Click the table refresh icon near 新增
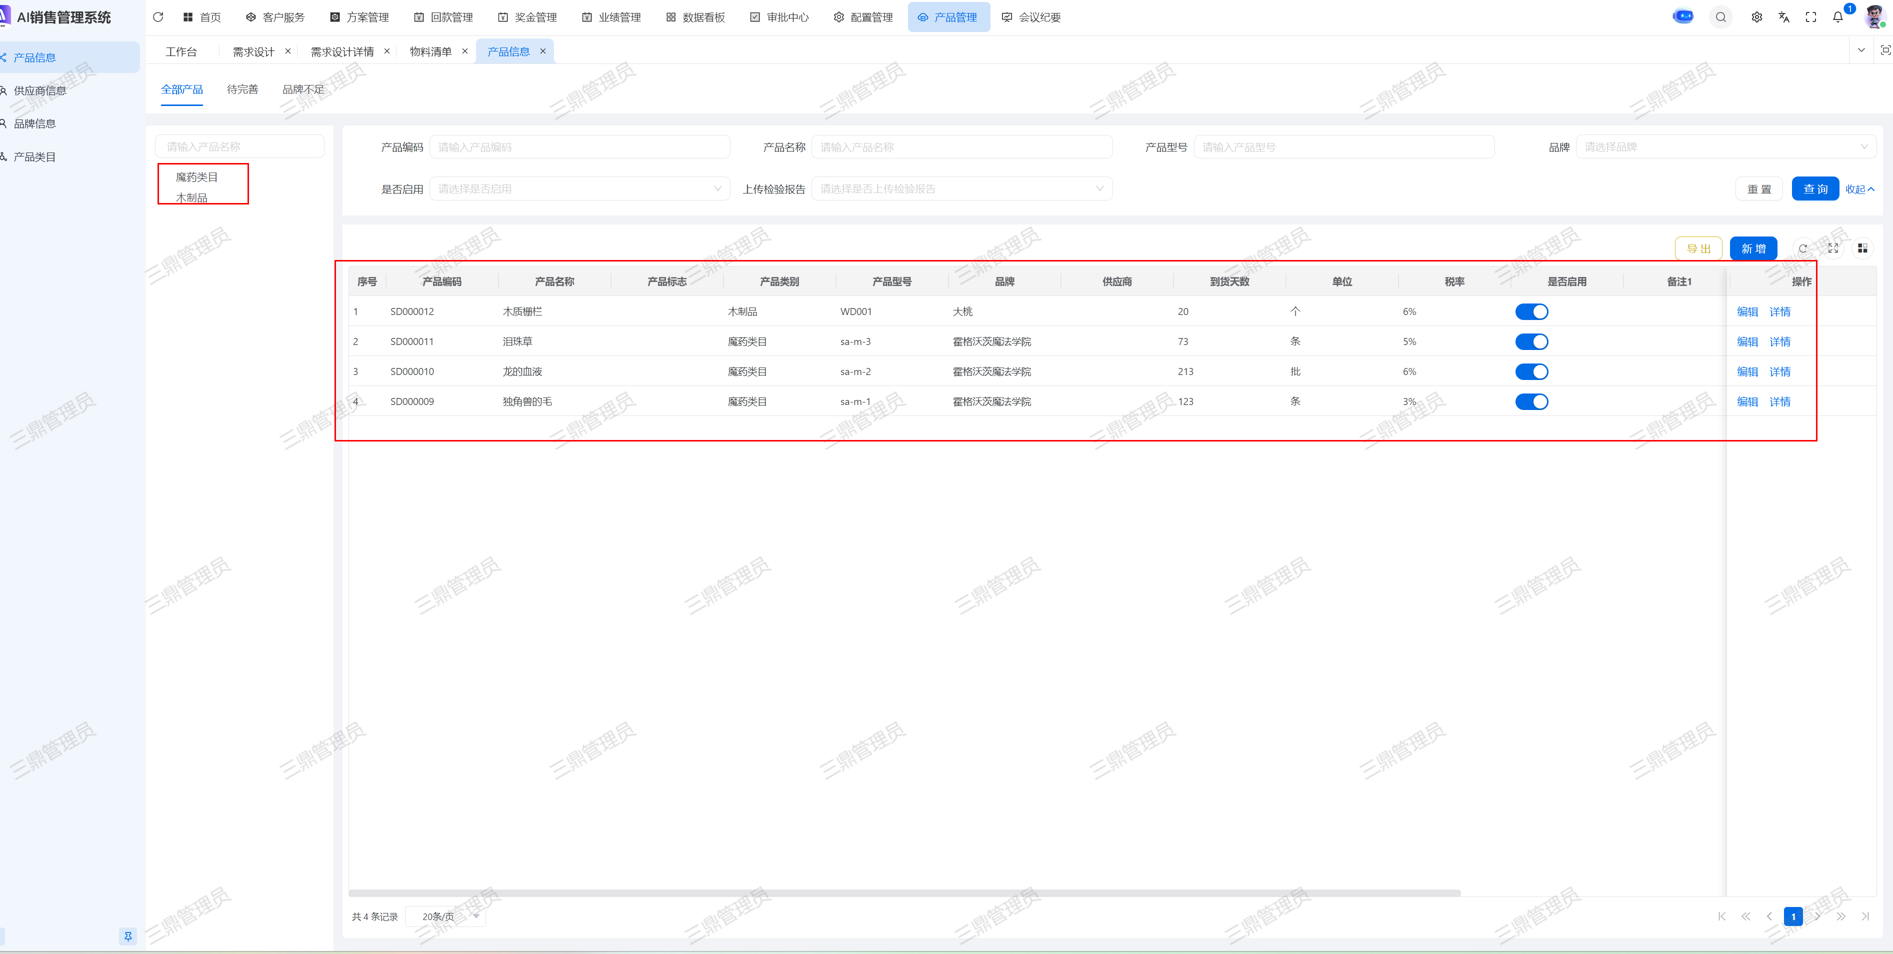The height and width of the screenshot is (954, 1893). tap(1802, 248)
